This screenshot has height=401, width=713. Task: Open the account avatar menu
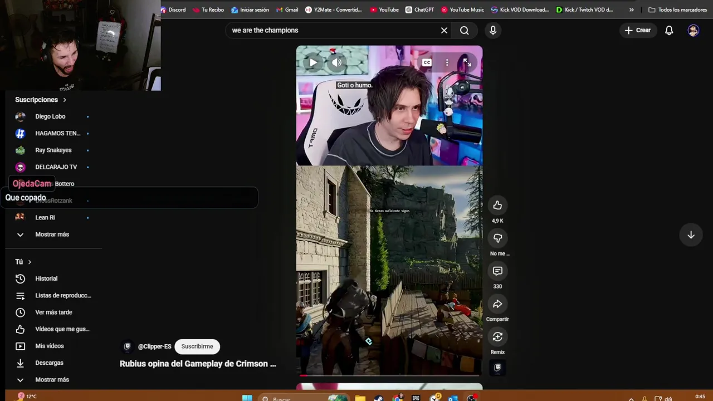click(x=694, y=30)
